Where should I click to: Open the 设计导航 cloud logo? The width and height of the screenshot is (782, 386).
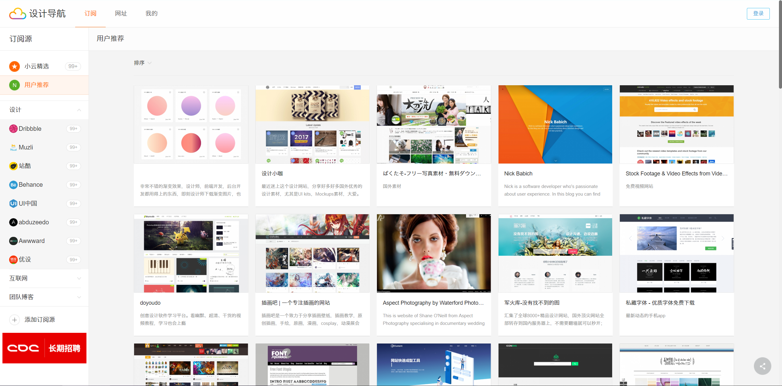point(17,13)
